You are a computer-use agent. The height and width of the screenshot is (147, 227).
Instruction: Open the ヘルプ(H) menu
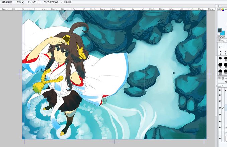coord(66,2)
